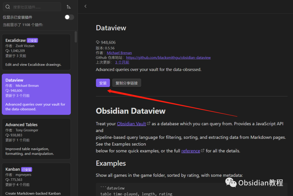Click the '3 个月前' last updated link
This screenshot has width=293, height=196.
click(x=122, y=62)
